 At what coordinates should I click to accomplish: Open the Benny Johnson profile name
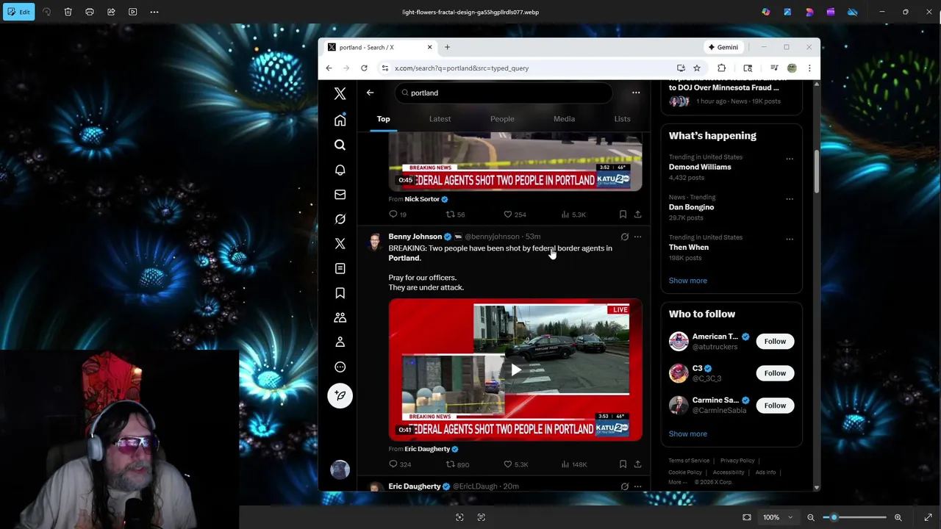click(415, 237)
